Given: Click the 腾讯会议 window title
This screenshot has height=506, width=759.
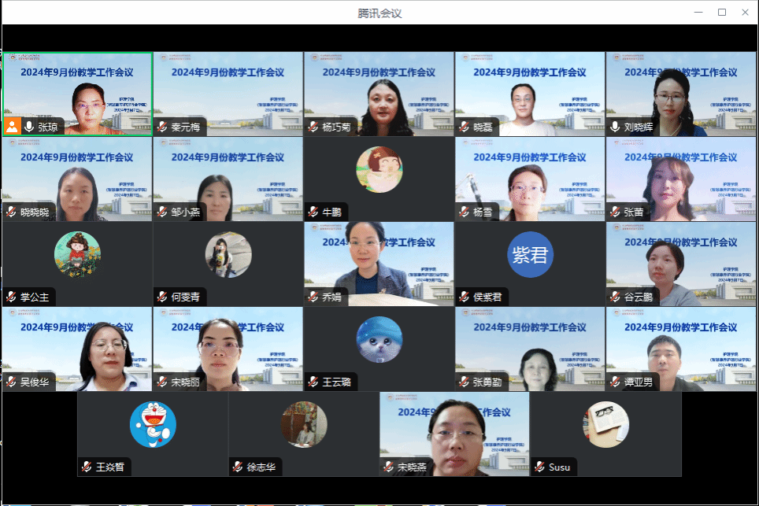Looking at the screenshot, I should (379, 13).
